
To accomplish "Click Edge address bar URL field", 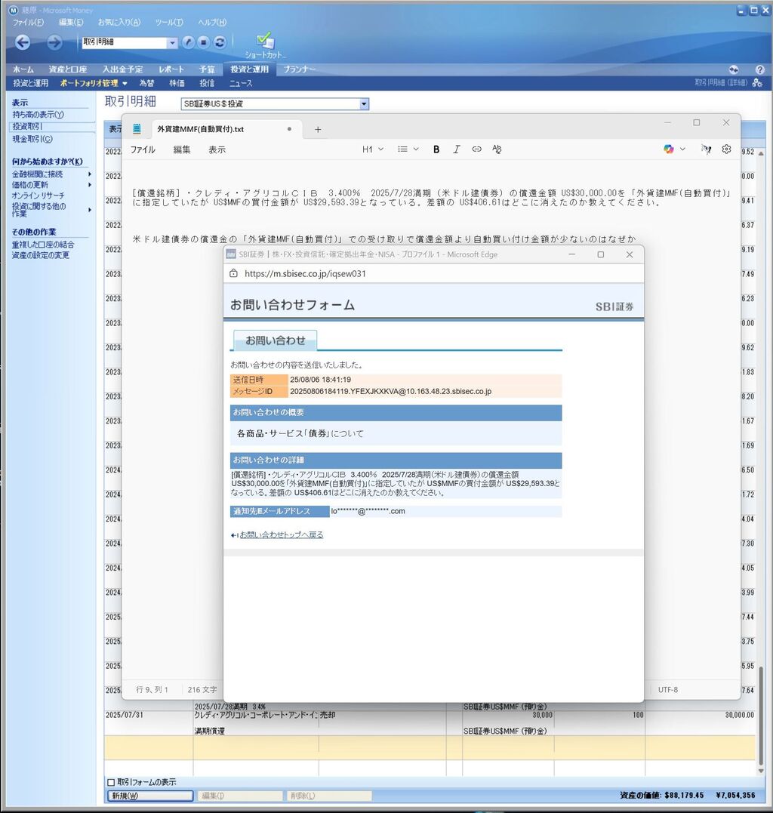I will point(305,274).
